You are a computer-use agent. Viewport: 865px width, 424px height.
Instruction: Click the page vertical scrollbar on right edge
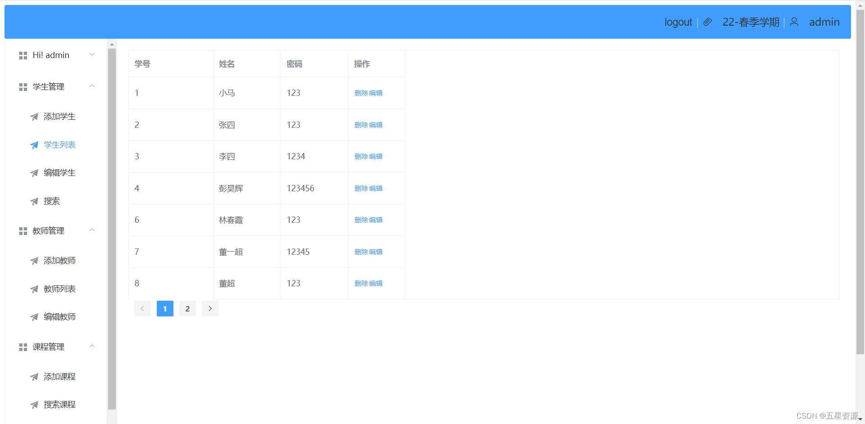pos(860,181)
